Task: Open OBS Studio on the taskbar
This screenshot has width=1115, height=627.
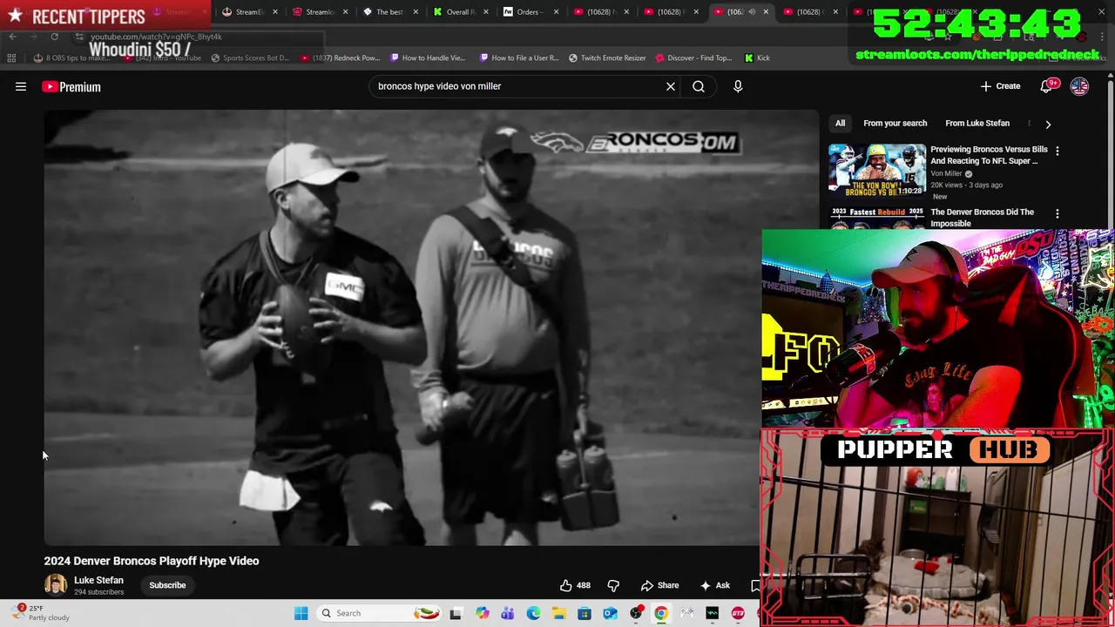Action: 636,613
